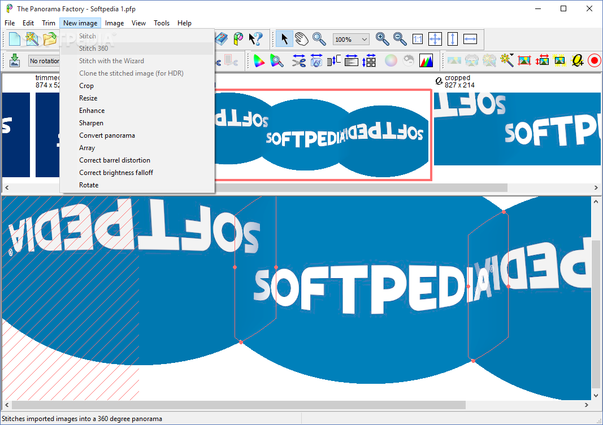Image resolution: width=603 pixels, height=425 pixels.
Task: Create a new blank project
Action: coord(15,39)
